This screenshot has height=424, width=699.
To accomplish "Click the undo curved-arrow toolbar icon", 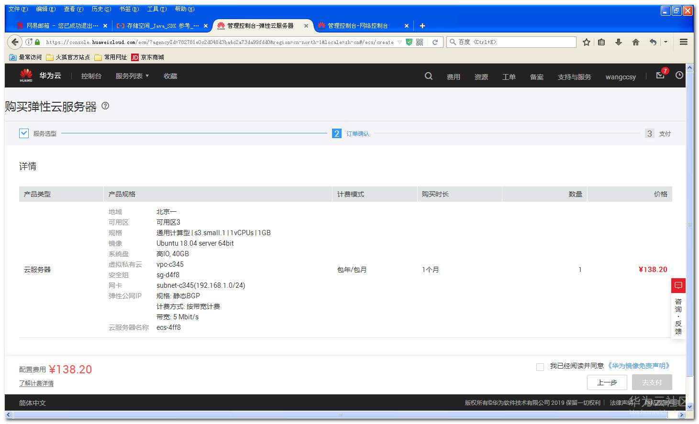I will [x=653, y=42].
